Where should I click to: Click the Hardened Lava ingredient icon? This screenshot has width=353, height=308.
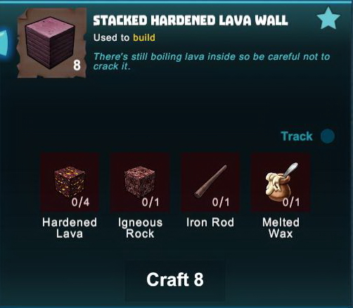(70, 182)
